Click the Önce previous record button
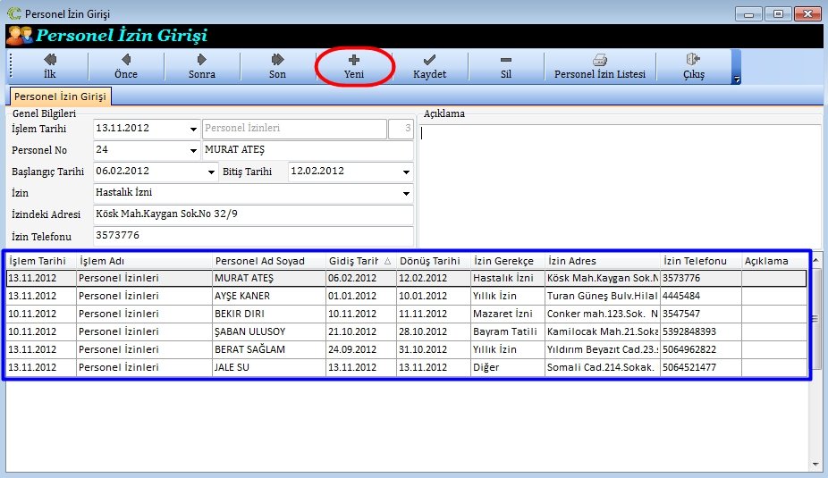The width and height of the screenshot is (828, 478). (x=125, y=67)
